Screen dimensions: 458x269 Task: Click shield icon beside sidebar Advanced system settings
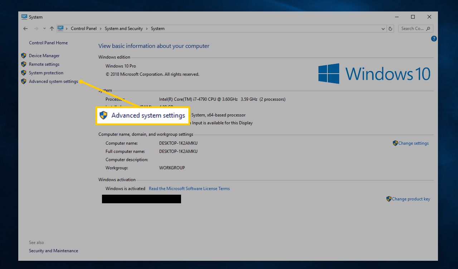24,81
